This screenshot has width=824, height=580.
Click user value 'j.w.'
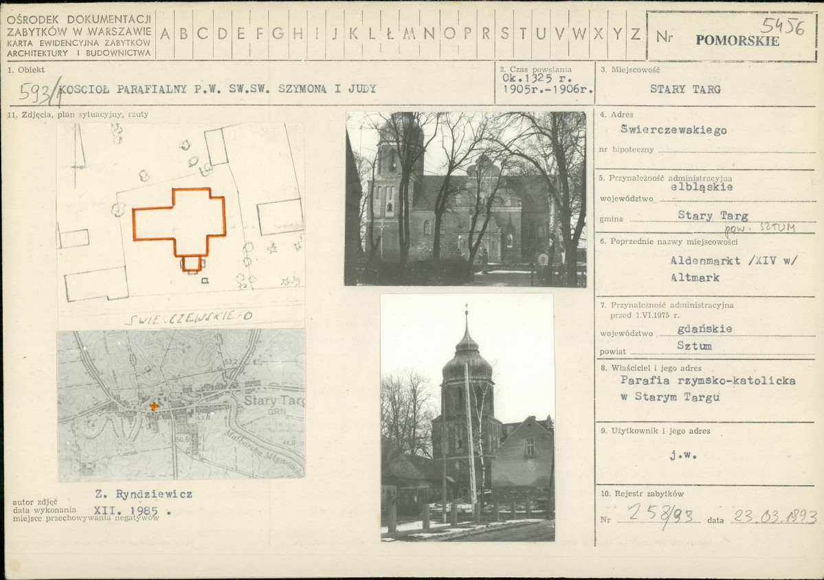(x=683, y=456)
